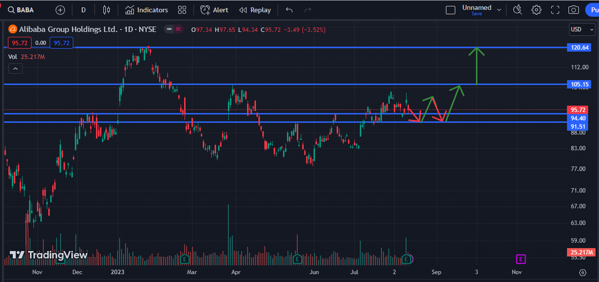Click the Jun label on time axis

click(x=314, y=273)
